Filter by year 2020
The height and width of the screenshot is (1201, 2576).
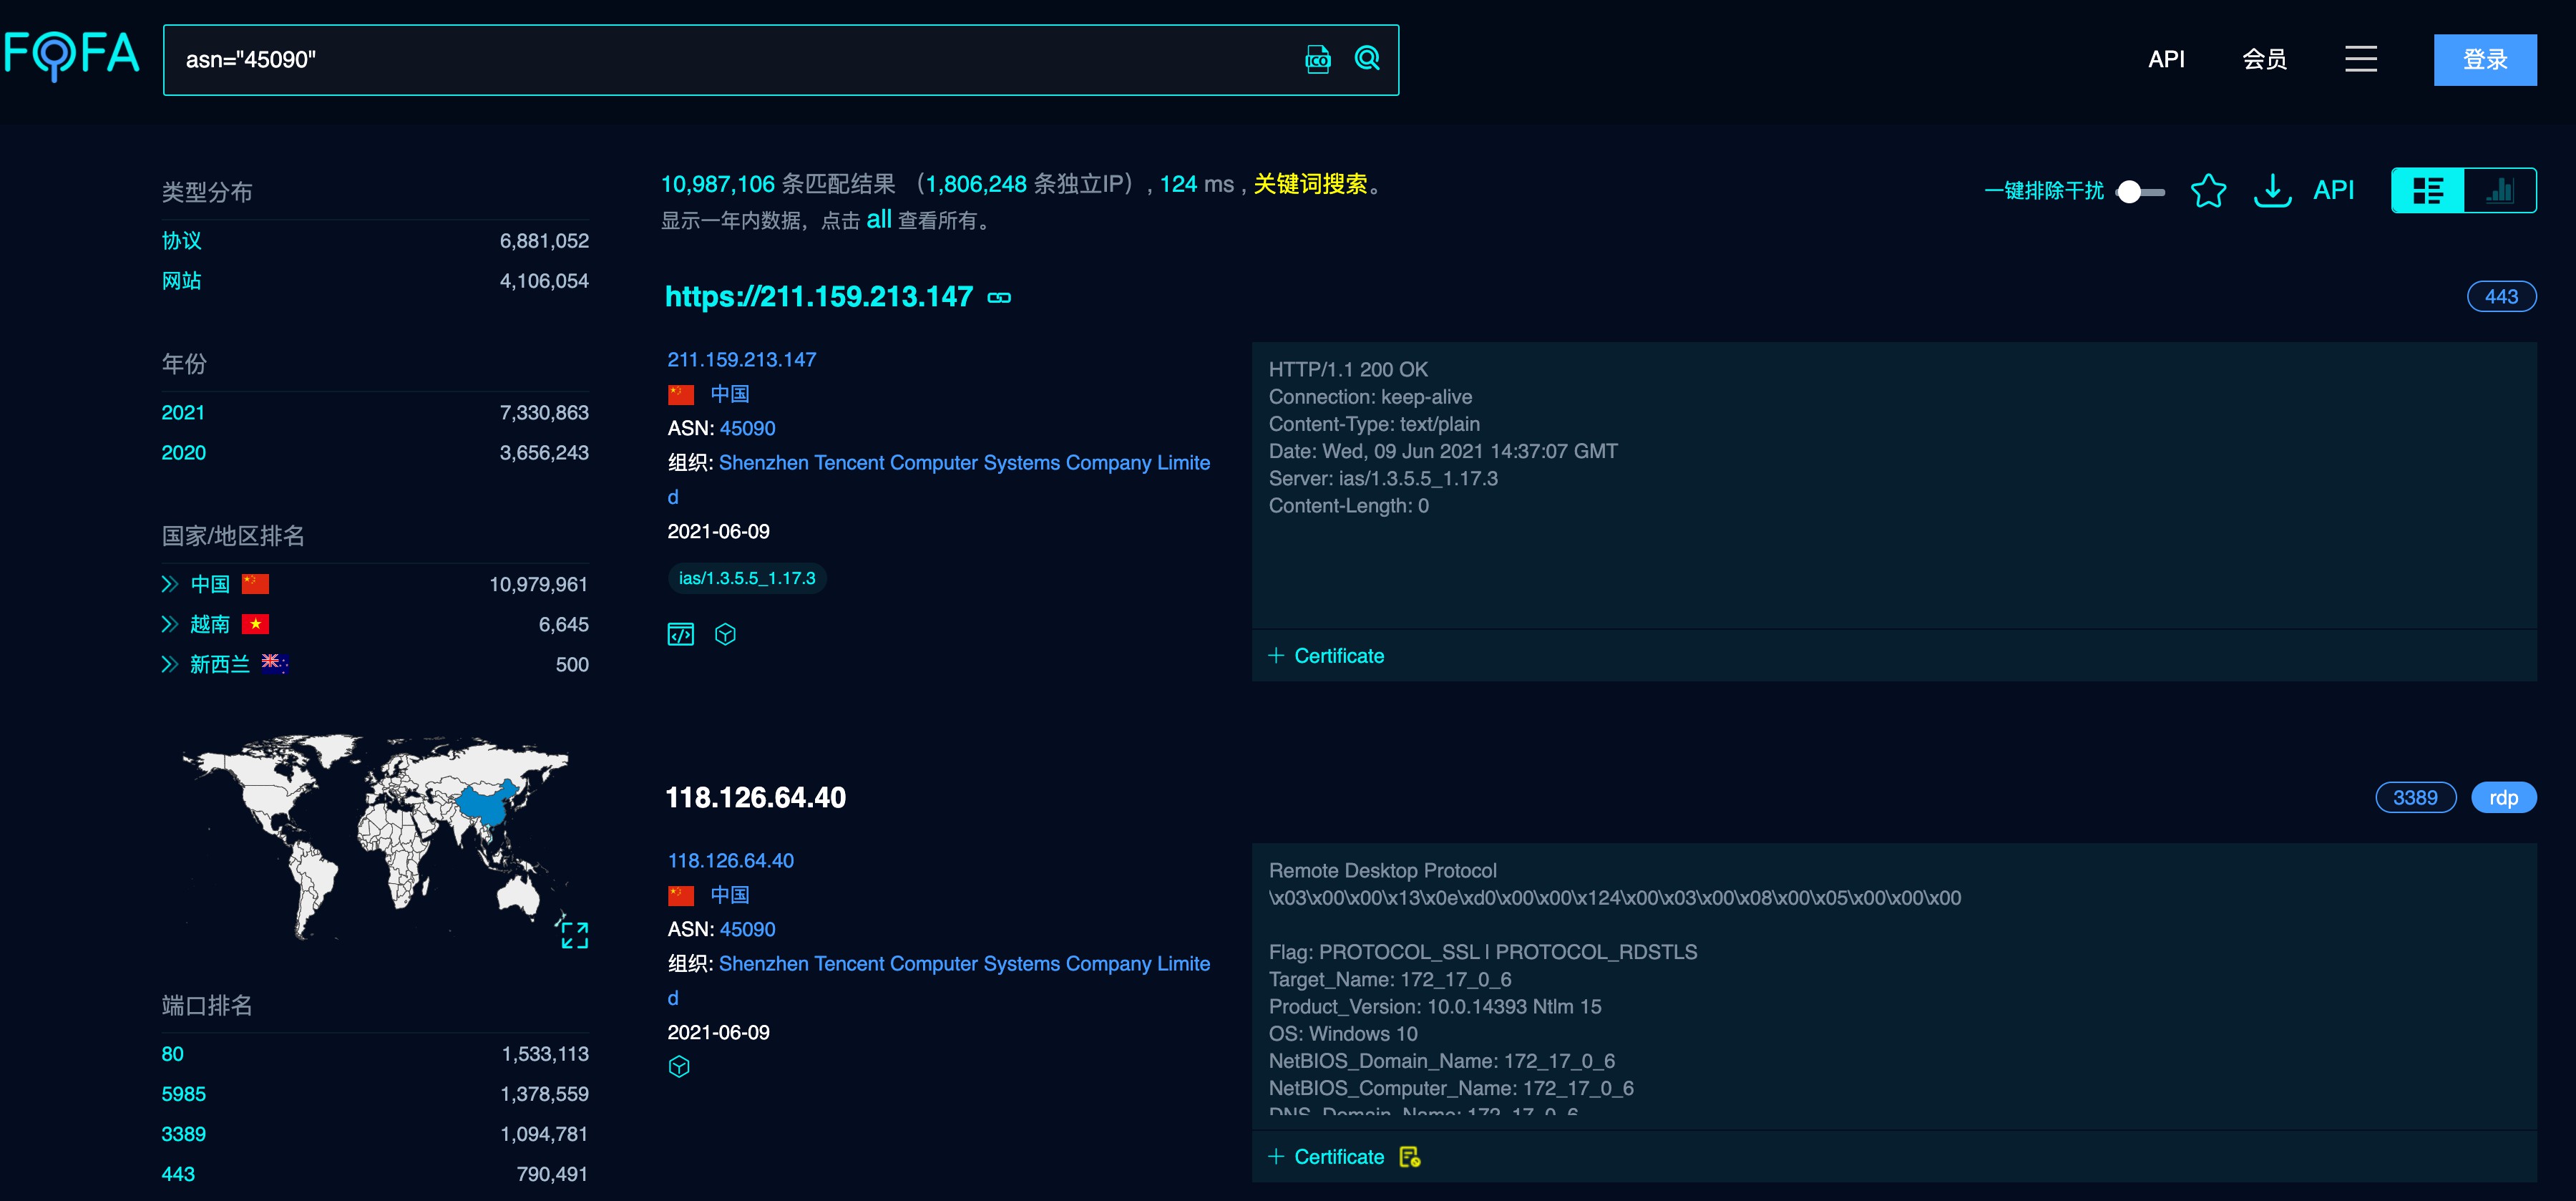183,452
